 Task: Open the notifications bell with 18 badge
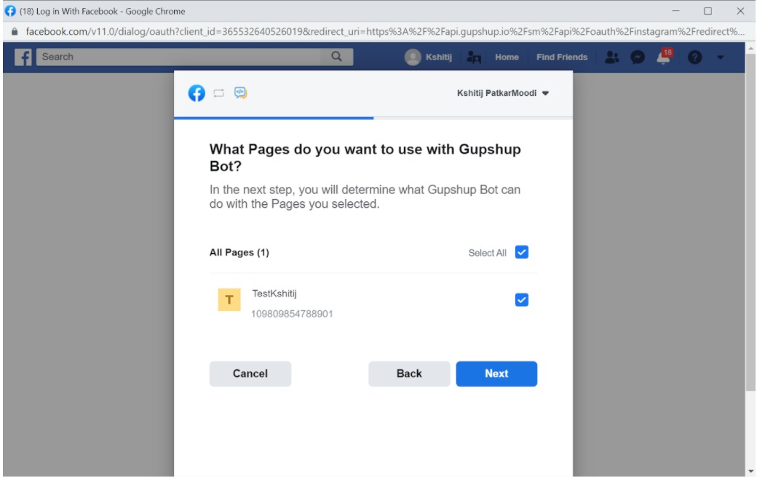665,57
